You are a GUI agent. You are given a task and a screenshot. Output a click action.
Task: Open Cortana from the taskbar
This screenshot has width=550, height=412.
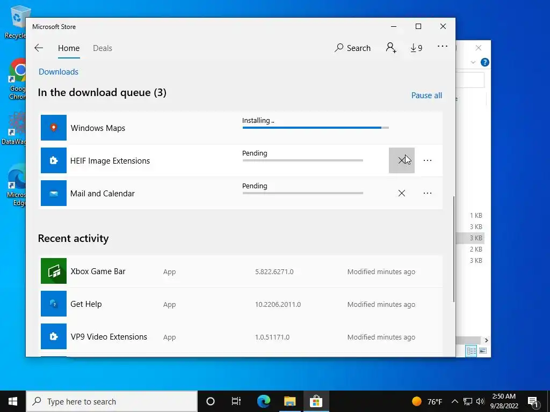pyautogui.click(x=210, y=401)
